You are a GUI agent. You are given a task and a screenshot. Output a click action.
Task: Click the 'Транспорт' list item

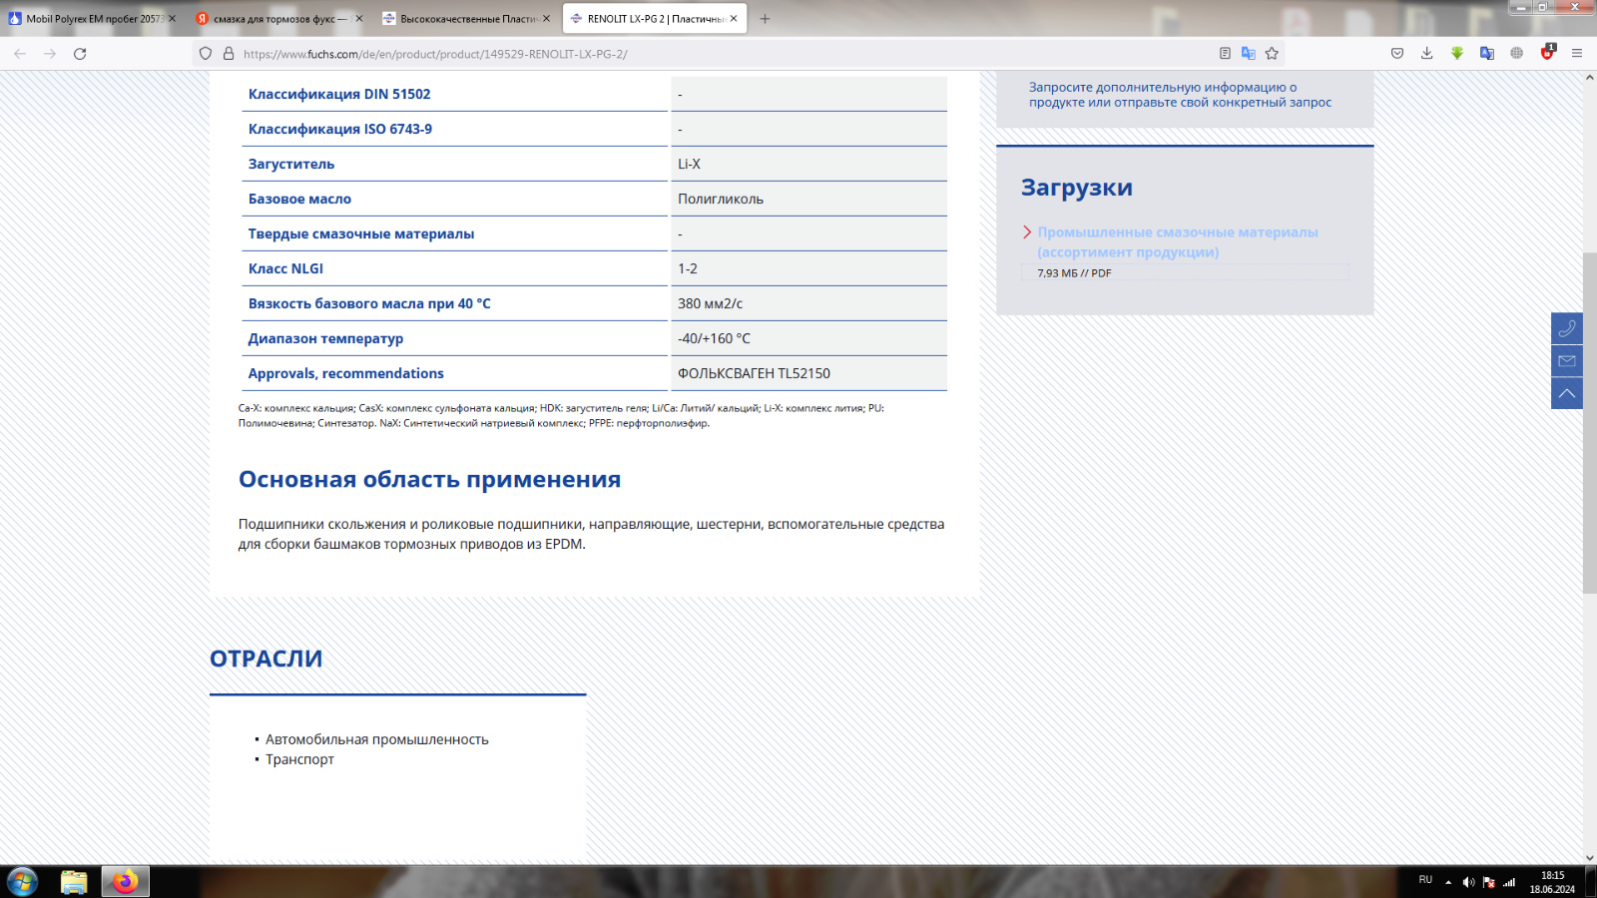click(x=299, y=759)
